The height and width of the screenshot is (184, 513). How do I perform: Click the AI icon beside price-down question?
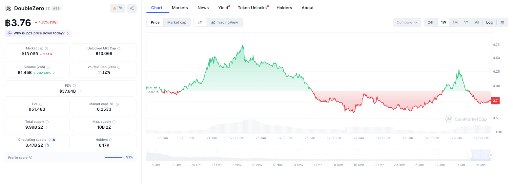pyautogui.click(x=10, y=33)
